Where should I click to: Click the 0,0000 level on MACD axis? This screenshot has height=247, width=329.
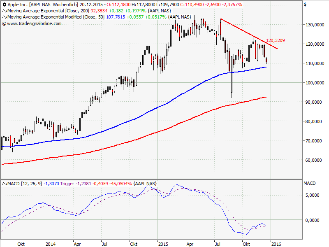312,220
